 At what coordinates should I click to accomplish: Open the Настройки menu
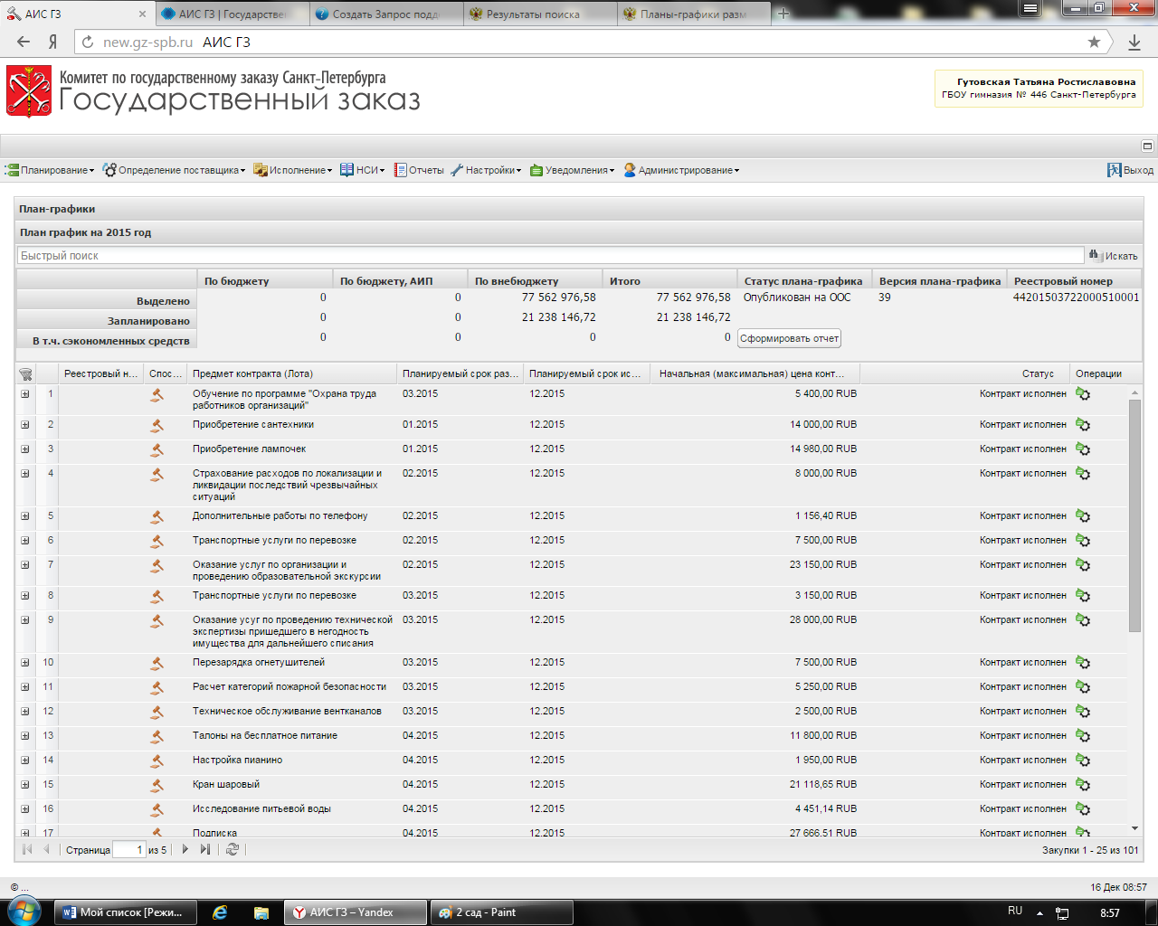(x=486, y=170)
